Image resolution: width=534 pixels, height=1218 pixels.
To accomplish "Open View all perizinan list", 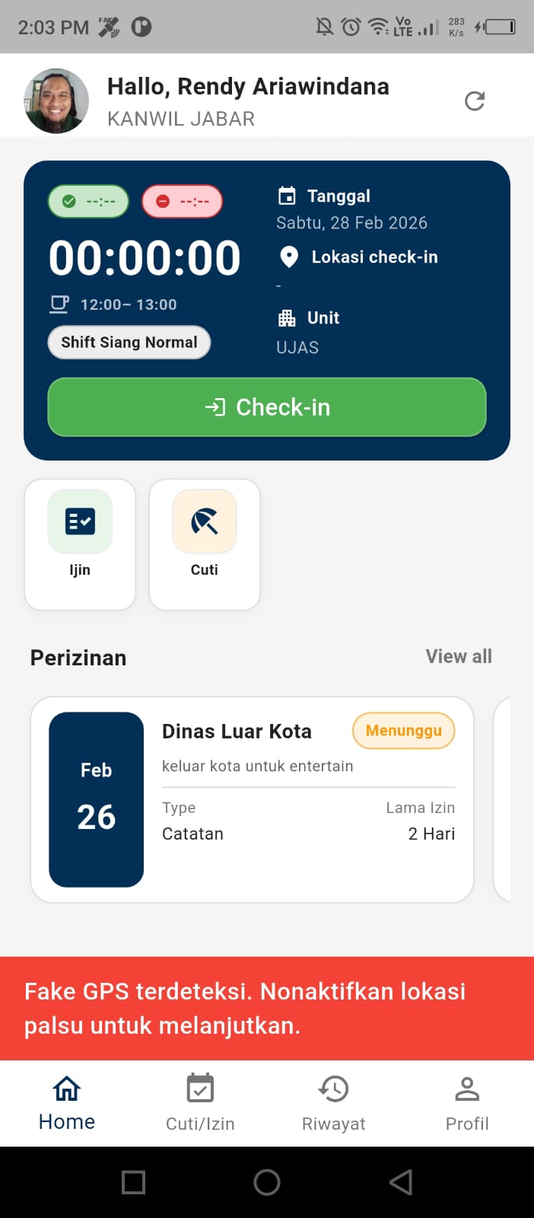I will point(459,656).
